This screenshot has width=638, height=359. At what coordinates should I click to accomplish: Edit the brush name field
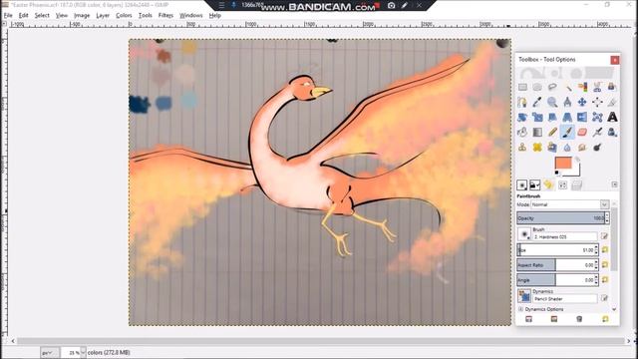(x=565, y=236)
